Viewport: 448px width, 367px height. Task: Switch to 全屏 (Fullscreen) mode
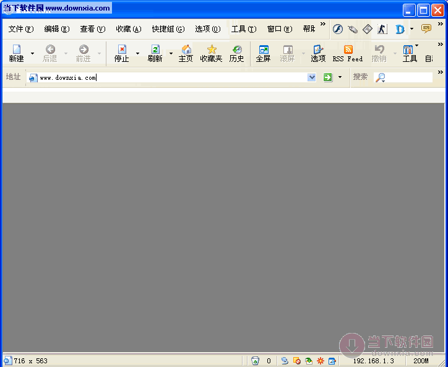click(264, 53)
